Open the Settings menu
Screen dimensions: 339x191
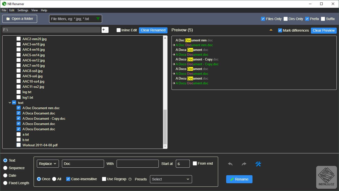(23, 10)
